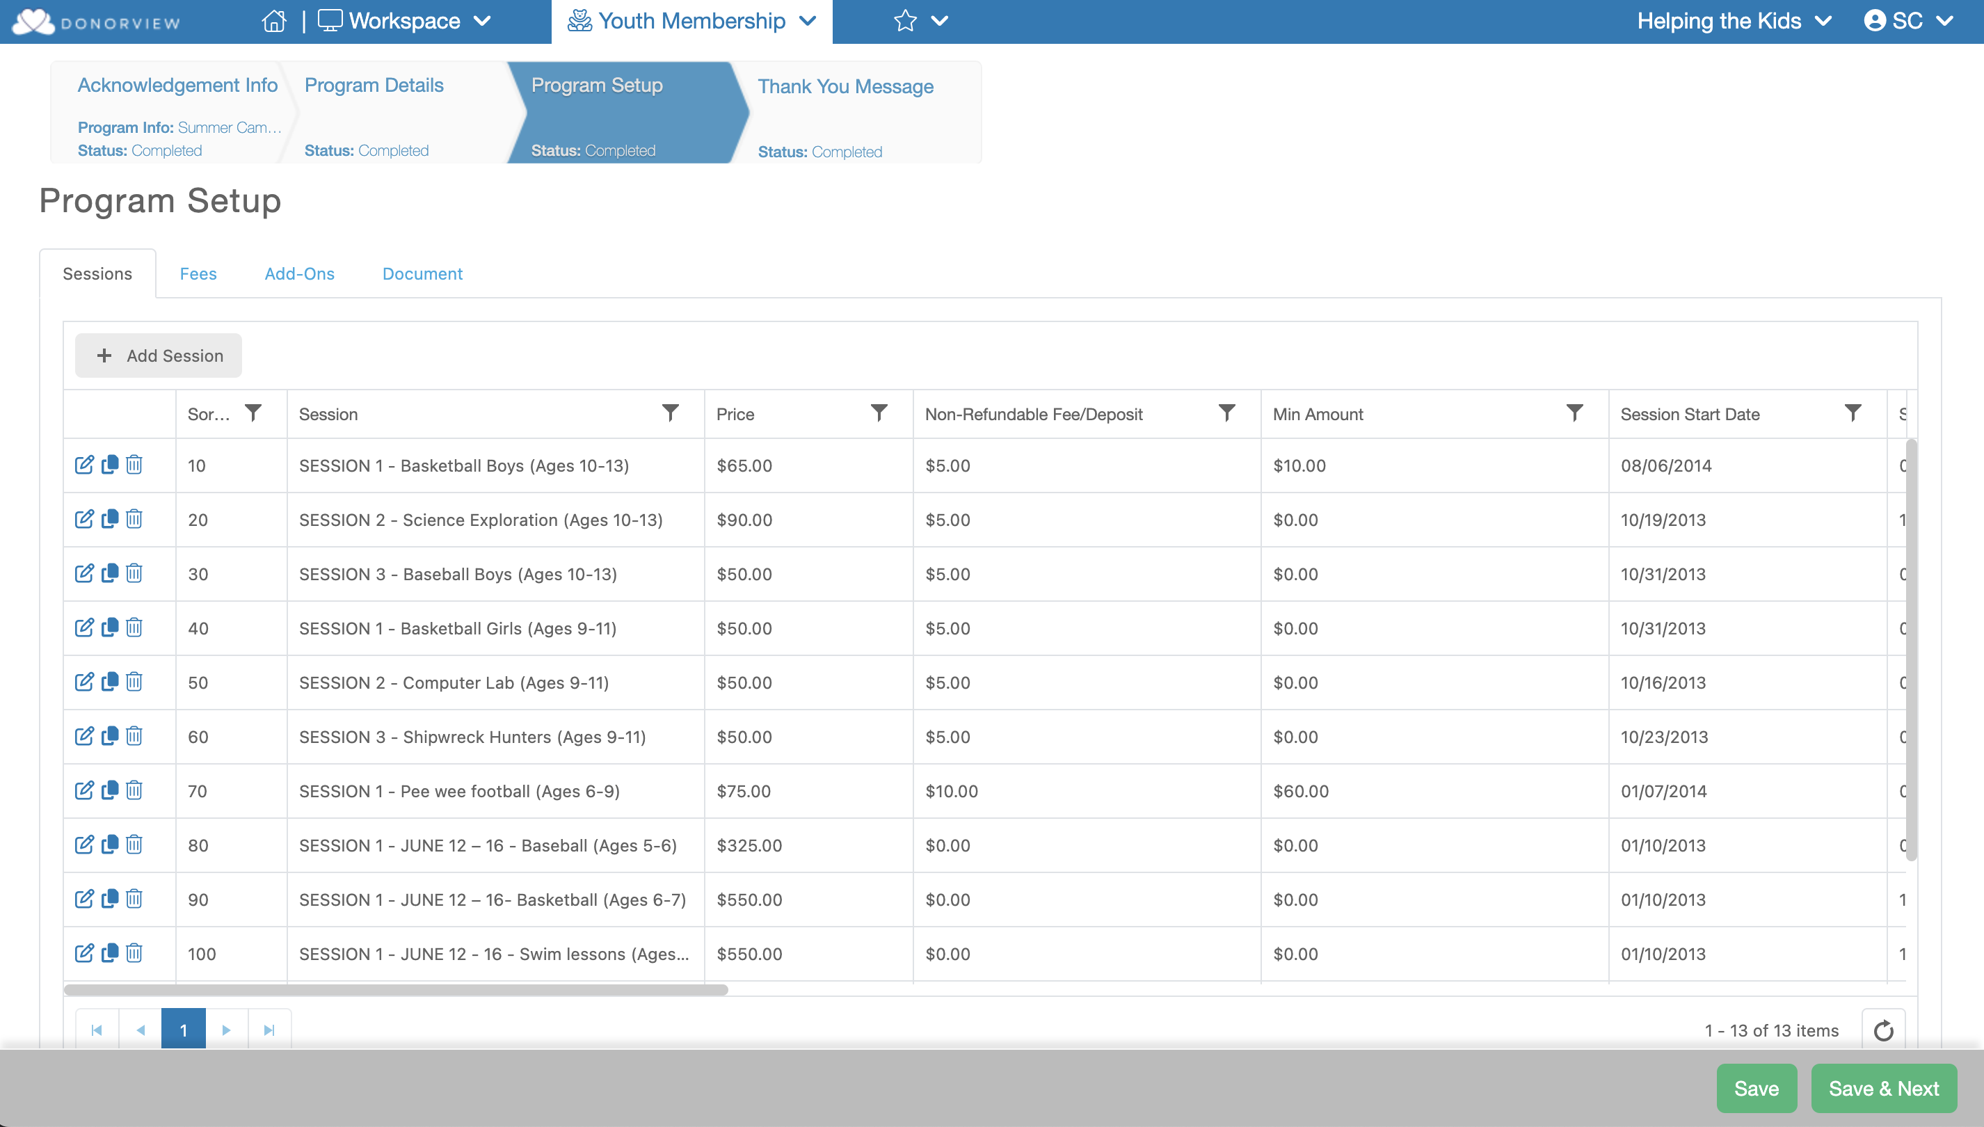
Task: Click the Add Session button
Action: tap(159, 355)
